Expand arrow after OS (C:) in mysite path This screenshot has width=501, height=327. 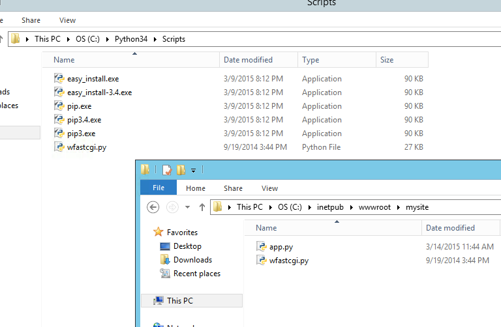point(309,207)
